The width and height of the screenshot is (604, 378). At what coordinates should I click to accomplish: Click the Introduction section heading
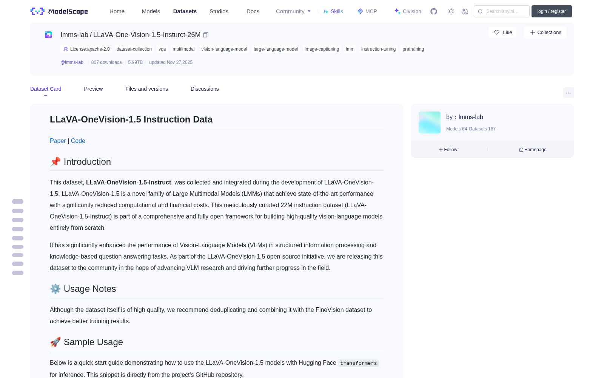pyautogui.click(x=80, y=162)
